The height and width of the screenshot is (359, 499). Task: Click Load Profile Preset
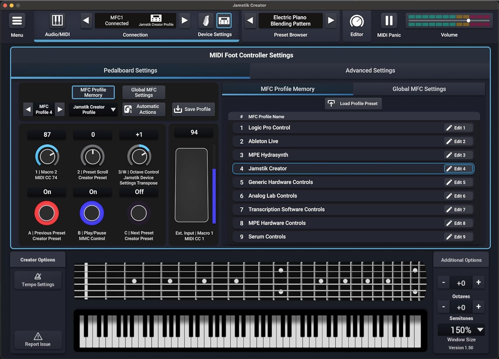point(353,103)
